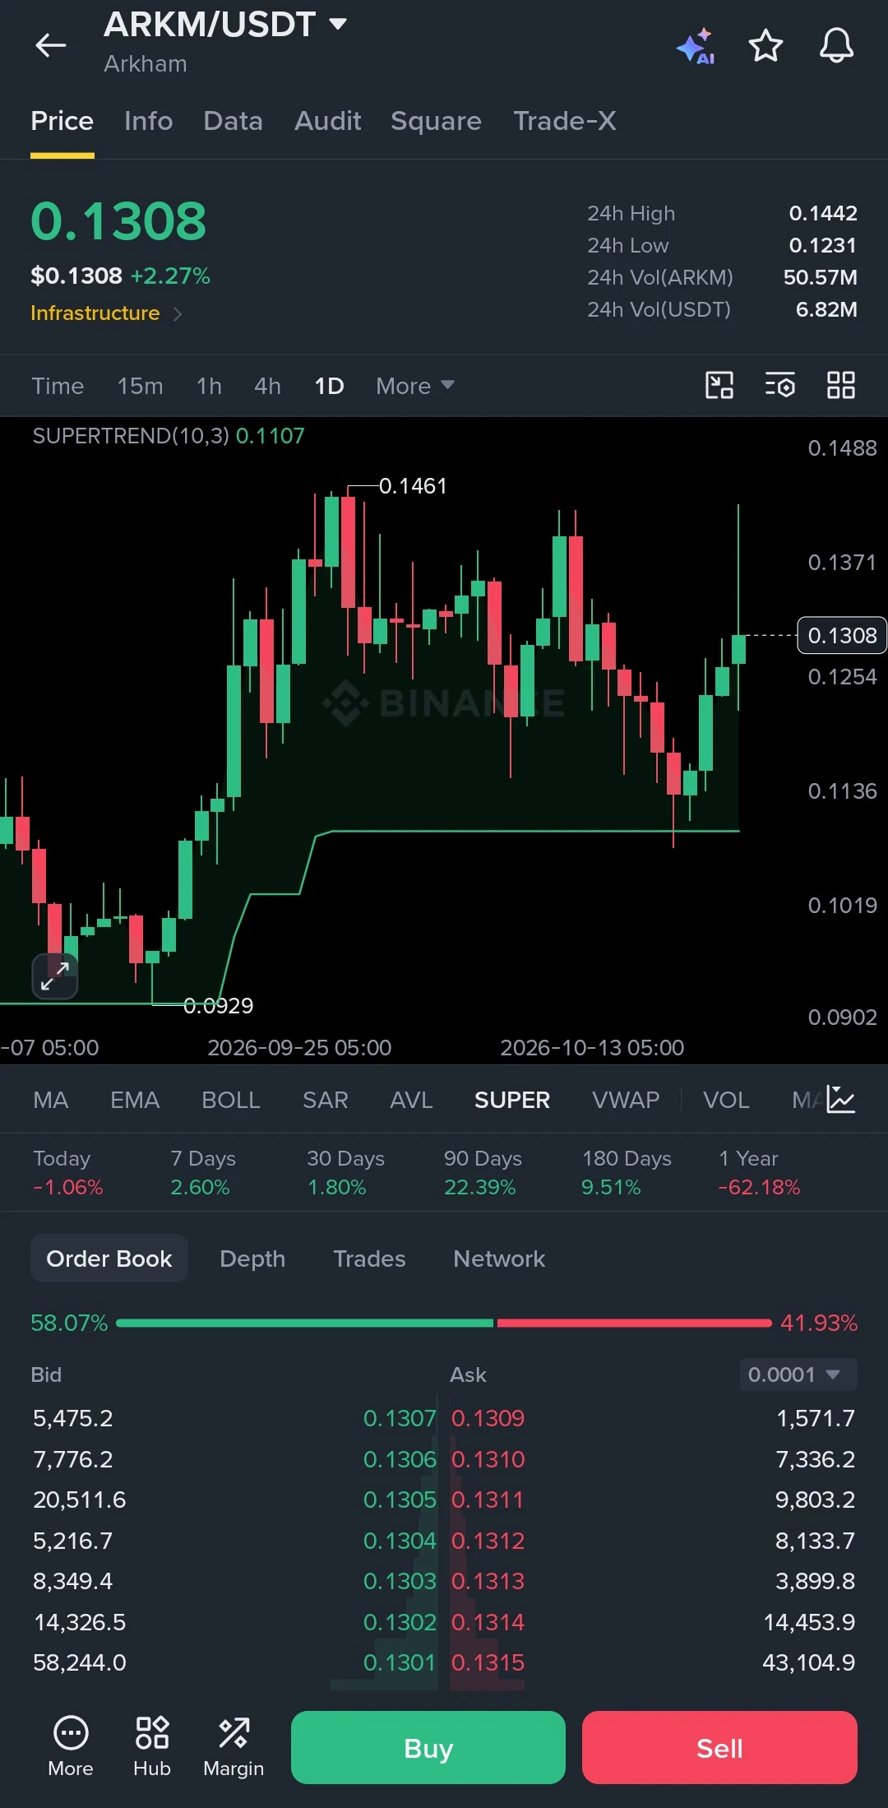Open the AI assistant sparkle icon

pos(696,46)
